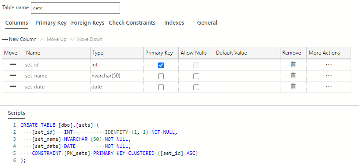The height and width of the screenshot is (165, 359).
Task: Uncheck Primary Key for set_id
Action: pos(161,65)
